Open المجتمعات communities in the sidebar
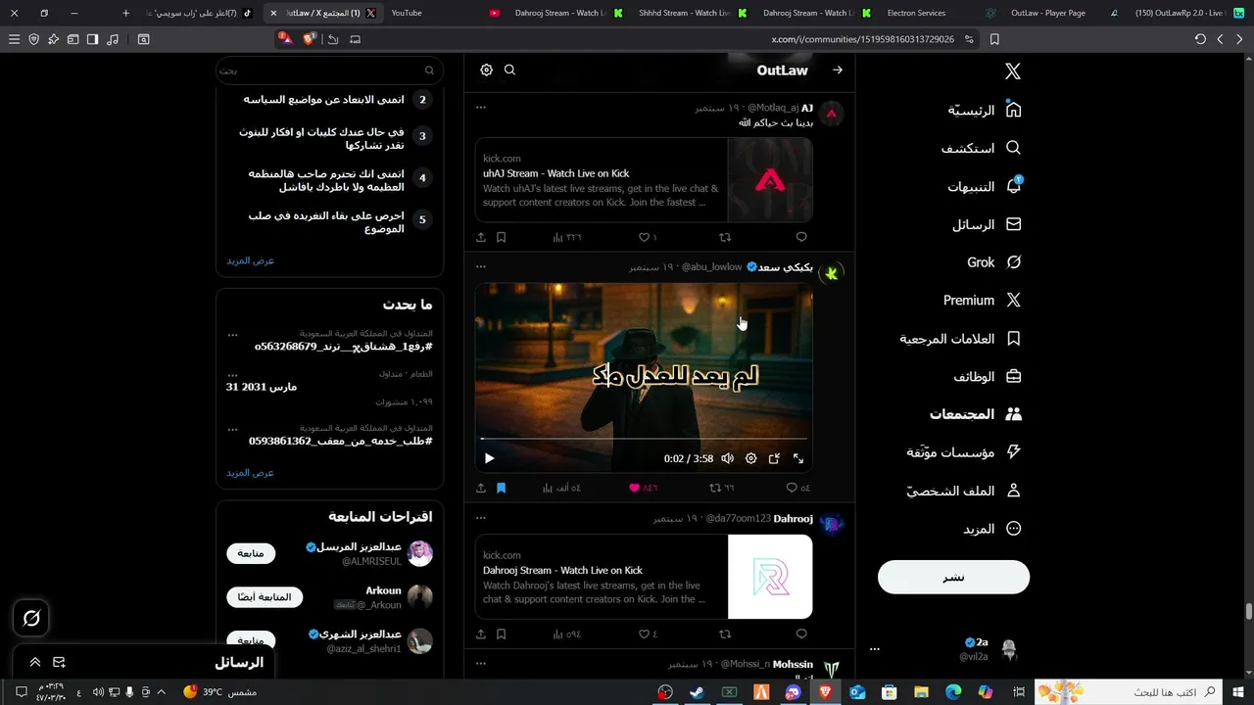The image size is (1254, 705). click(976, 414)
